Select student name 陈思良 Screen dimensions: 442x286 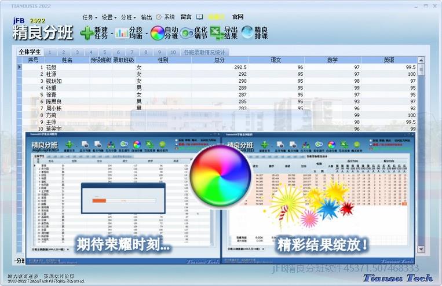point(53,101)
